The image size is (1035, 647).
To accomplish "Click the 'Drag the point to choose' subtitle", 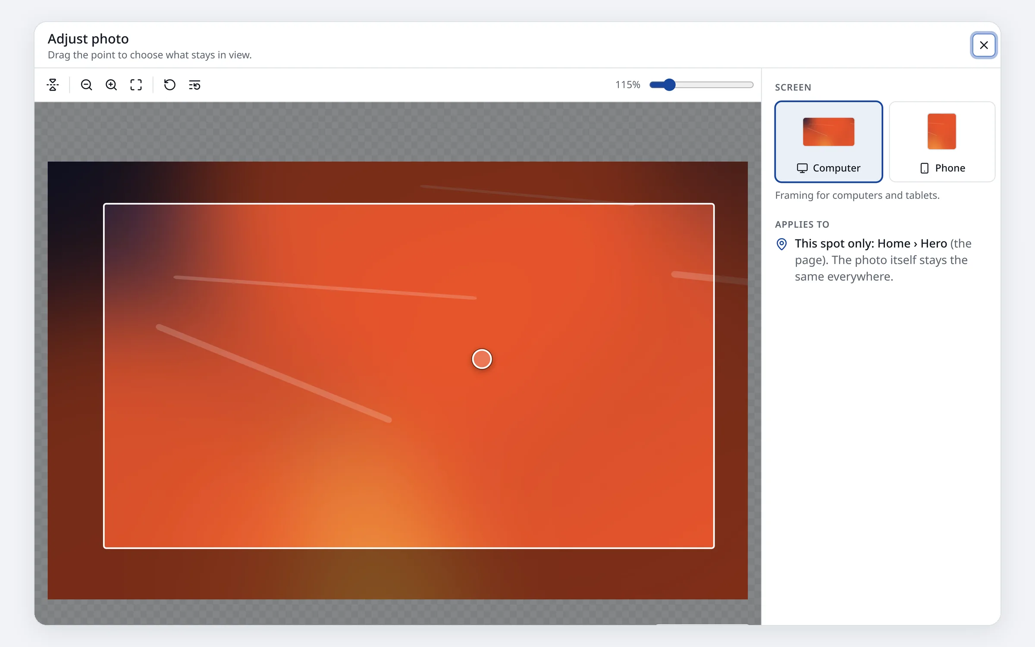I will 150,55.
